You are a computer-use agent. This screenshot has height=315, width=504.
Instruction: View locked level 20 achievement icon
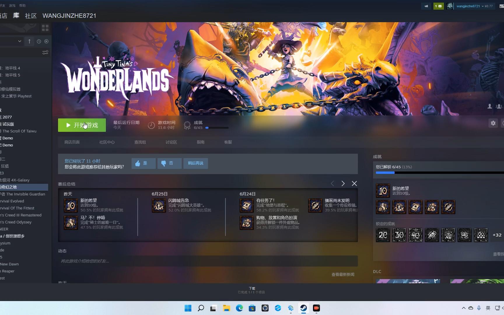(x=383, y=235)
